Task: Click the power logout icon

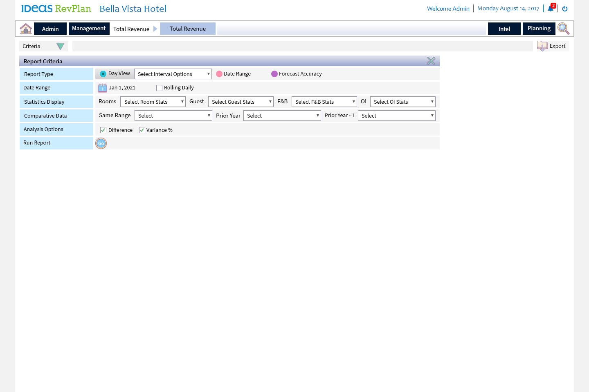Action: (565, 9)
